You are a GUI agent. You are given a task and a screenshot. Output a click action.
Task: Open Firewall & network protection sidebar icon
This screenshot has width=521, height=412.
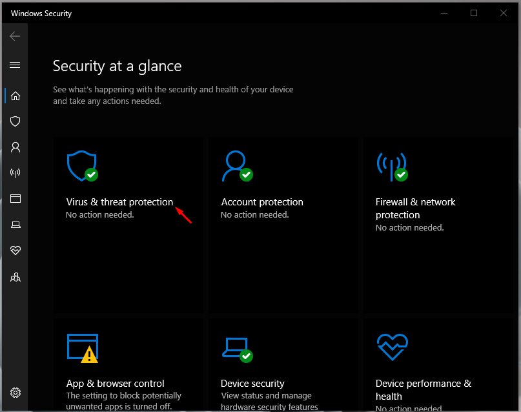15,173
